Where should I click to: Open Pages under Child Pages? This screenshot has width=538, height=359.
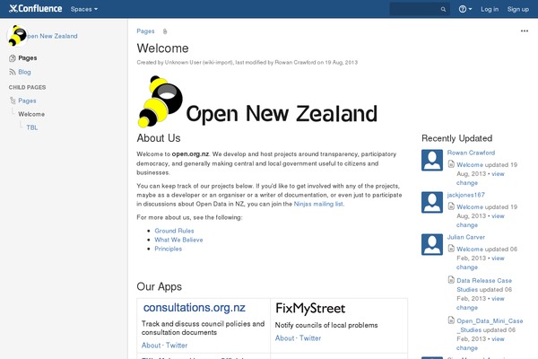click(x=27, y=101)
